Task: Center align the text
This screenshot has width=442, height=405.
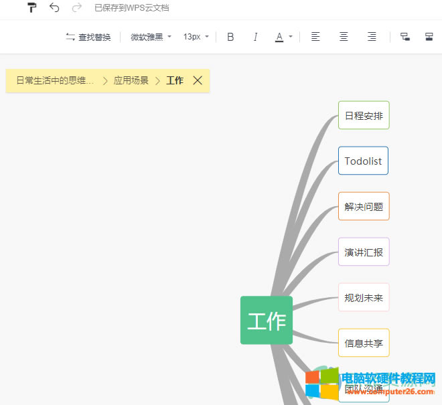Action: click(344, 37)
